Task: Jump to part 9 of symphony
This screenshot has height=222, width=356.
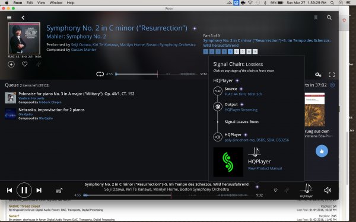Action: click(255, 52)
